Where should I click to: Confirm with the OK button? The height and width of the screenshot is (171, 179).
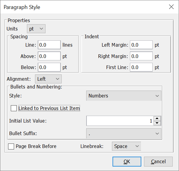(127, 161)
